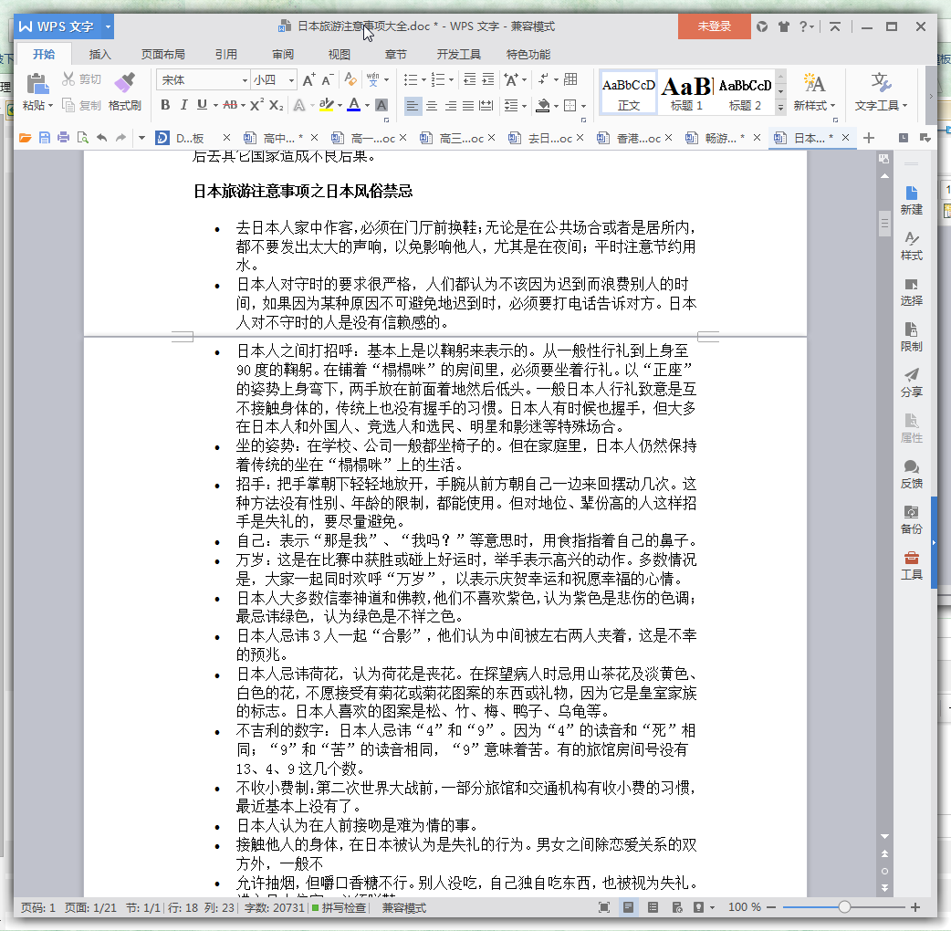The height and width of the screenshot is (931, 951).
Task: Switch to page layout view in status bar
Action: pos(628,907)
